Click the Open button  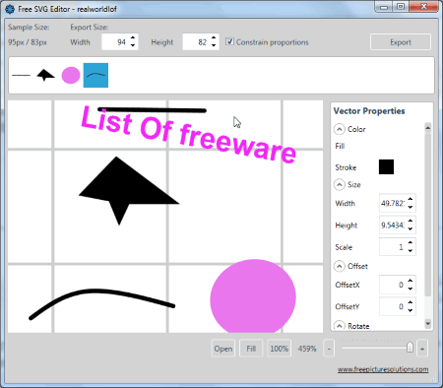(223, 349)
